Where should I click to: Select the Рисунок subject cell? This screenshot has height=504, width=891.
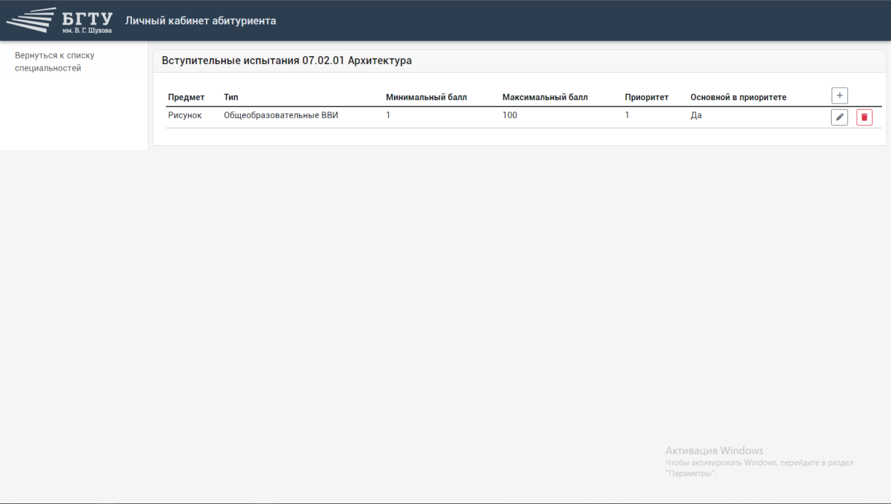click(x=185, y=115)
